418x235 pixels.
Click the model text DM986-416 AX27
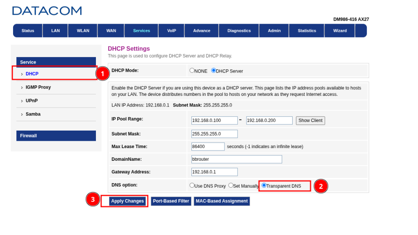[351, 19]
